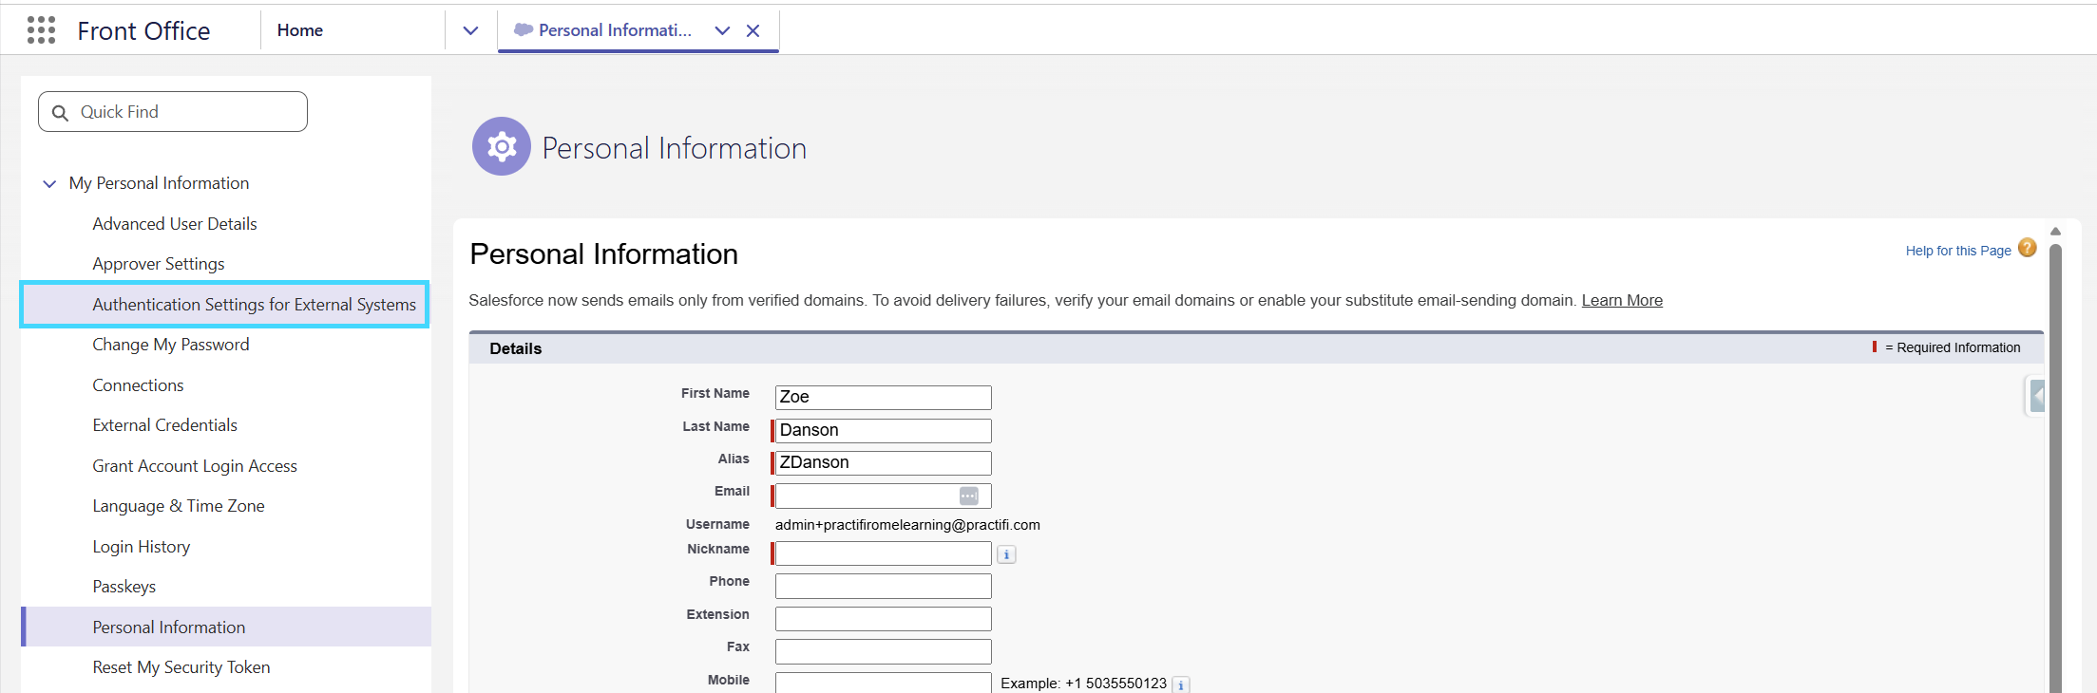Click the Mobile example info icon
Viewport: 2097px width, 693px height.
coord(1181,684)
